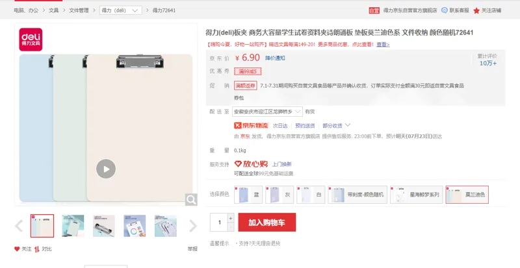The height and width of the screenshot is (268, 520).
Task: Click 预约送货 link
Action: coord(305,125)
